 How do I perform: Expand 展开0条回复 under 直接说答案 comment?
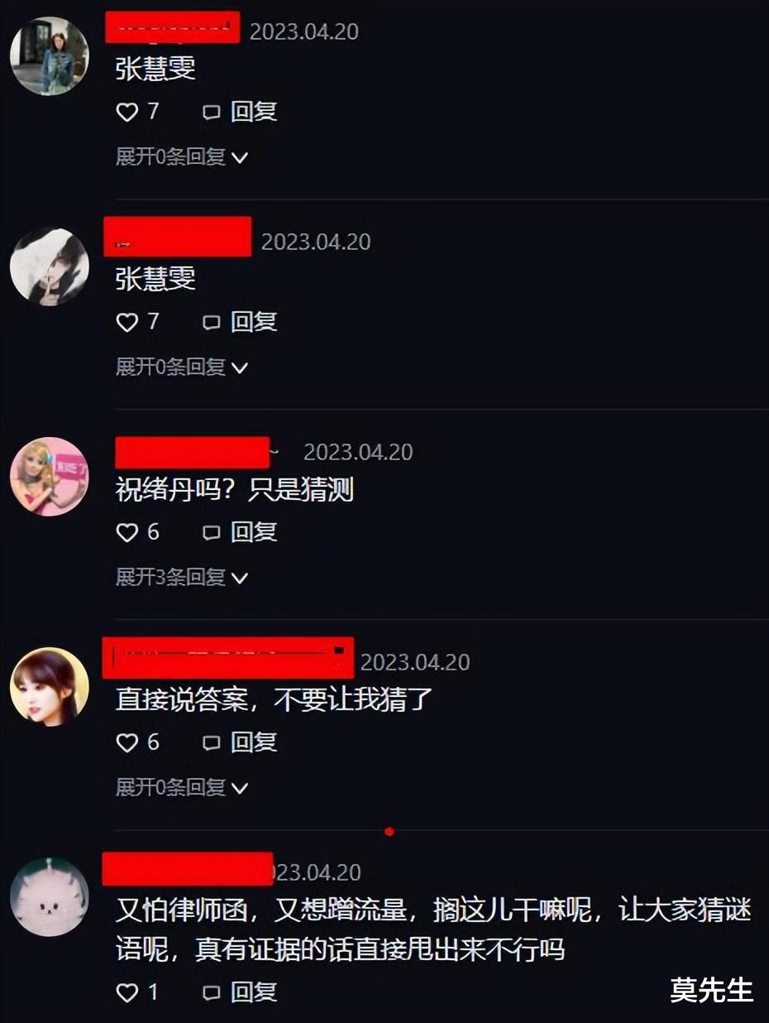point(182,787)
